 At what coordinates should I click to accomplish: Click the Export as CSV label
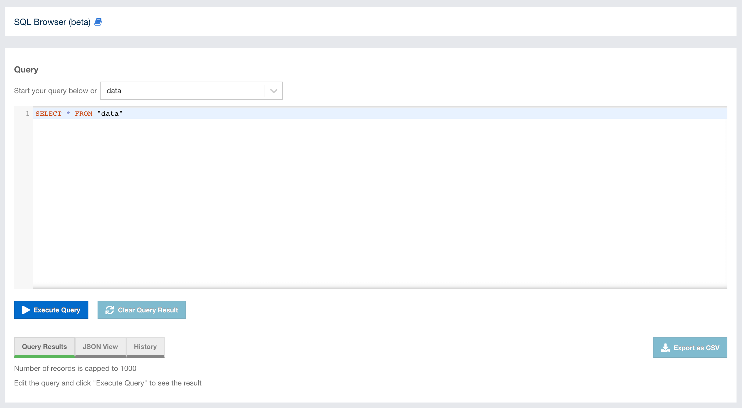tap(696, 348)
